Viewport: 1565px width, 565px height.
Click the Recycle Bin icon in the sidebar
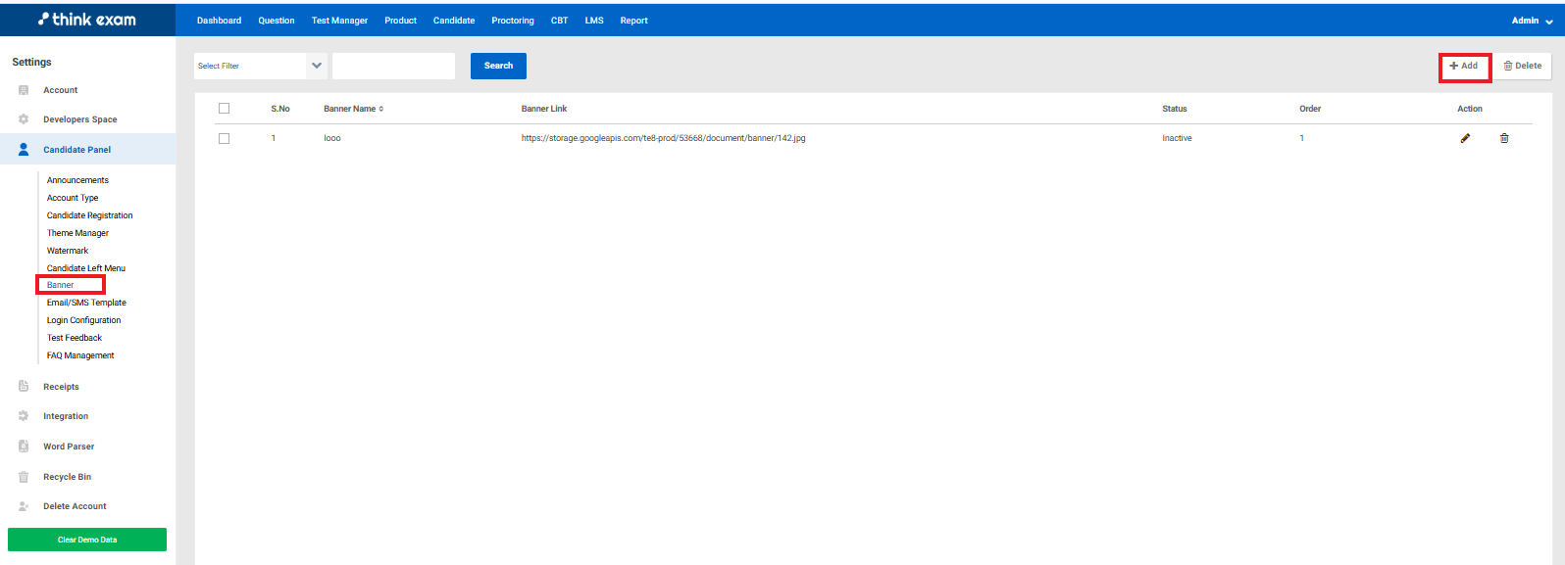click(24, 477)
